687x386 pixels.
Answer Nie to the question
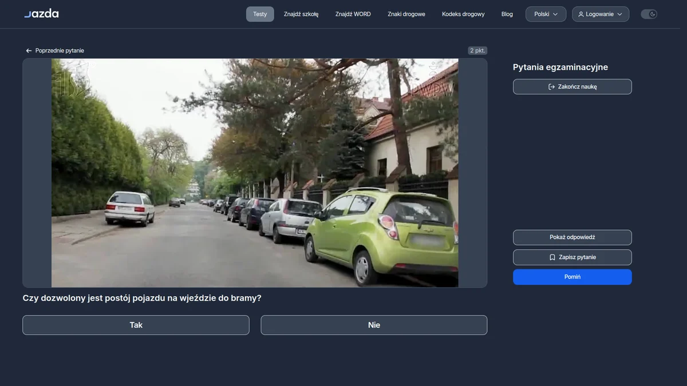coord(374,325)
